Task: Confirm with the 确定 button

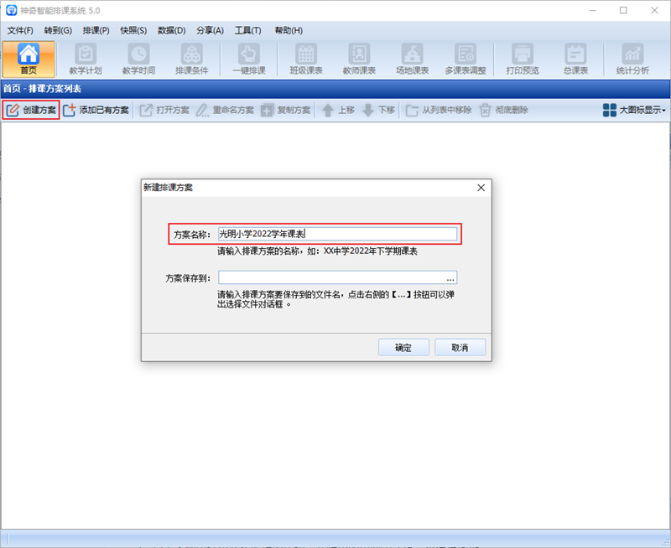Action: click(x=403, y=347)
